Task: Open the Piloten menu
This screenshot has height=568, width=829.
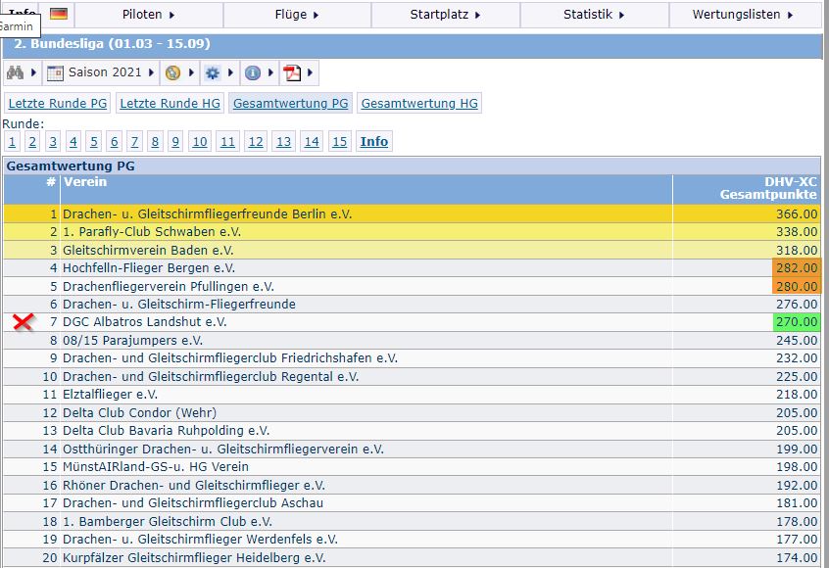Action: (x=149, y=15)
